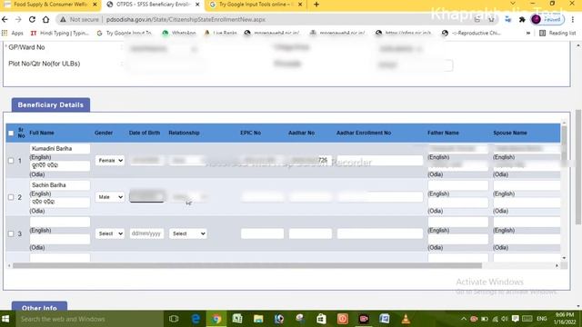Open the WhatsApp bookmark

point(179,33)
